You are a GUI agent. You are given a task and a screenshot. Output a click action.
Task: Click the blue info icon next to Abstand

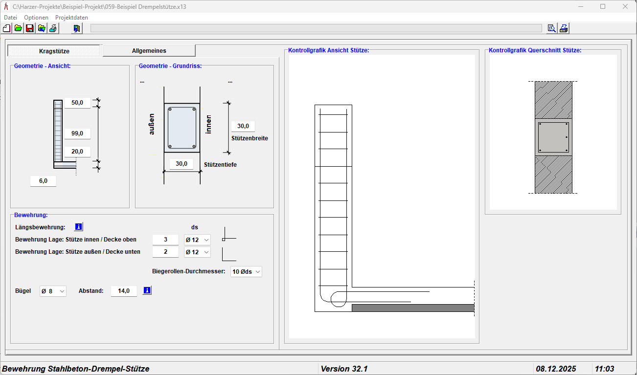click(147, 291)
